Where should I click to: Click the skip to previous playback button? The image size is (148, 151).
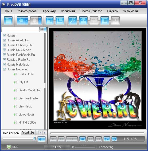[x=53, y=139]
